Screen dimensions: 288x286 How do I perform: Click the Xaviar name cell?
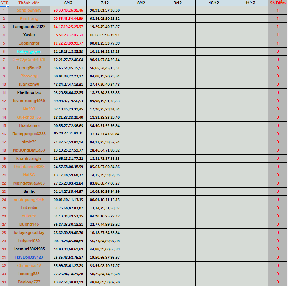29,35
